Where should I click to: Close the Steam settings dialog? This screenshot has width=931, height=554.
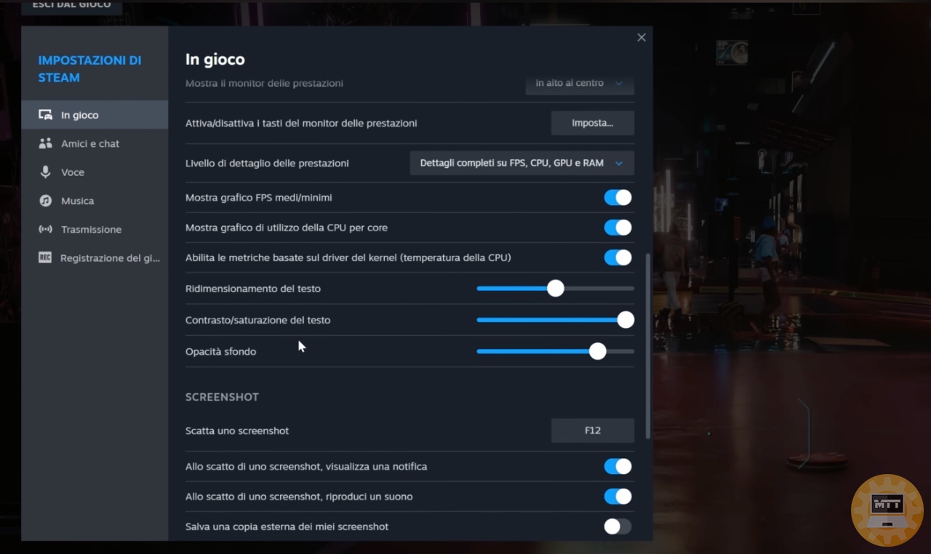tap(641, 38)
